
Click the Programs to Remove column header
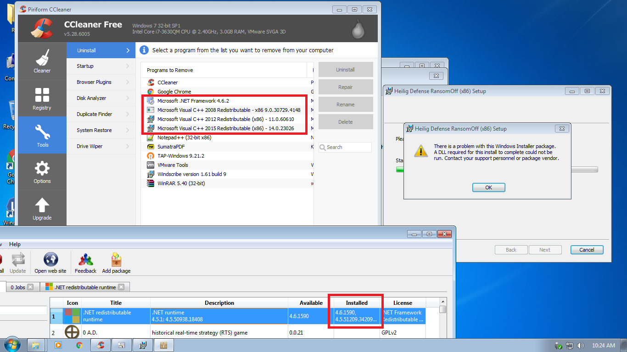tap(224, 70)
